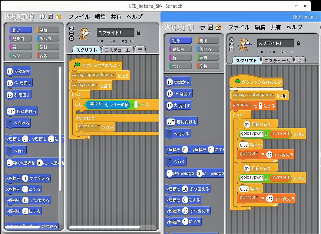Select 調べる category in right window

pos(208,49)
